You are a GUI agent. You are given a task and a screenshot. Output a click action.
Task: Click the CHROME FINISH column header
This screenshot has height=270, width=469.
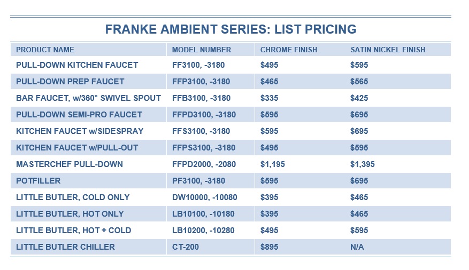(289, 50)
